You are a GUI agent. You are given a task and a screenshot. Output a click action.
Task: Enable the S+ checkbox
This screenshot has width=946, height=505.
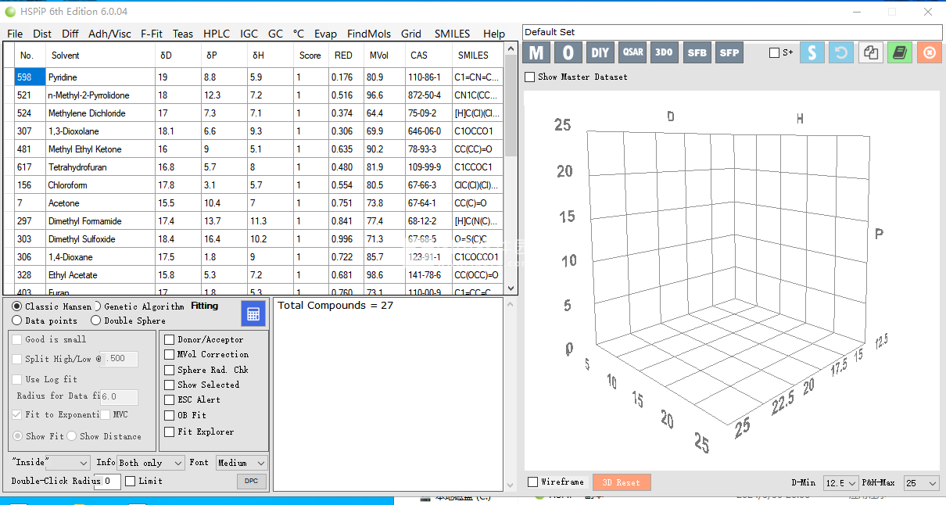(774, 52)
